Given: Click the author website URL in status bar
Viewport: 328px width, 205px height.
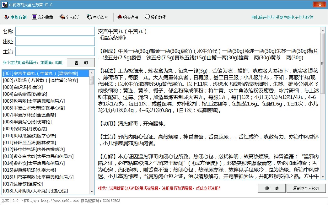Looking at the screenshot, I should tap(60, 201).
